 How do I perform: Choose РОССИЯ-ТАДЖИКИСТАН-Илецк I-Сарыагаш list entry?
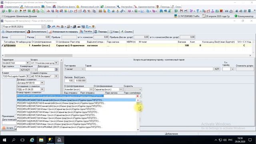point(76,112)
